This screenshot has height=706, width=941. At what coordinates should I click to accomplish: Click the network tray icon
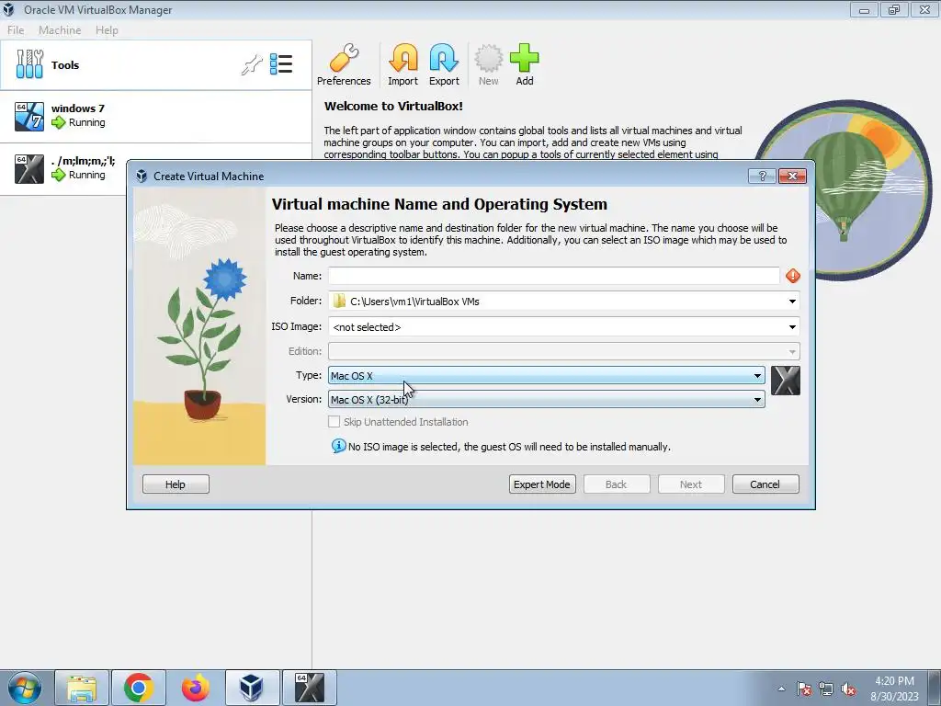[x=826, y=689]
